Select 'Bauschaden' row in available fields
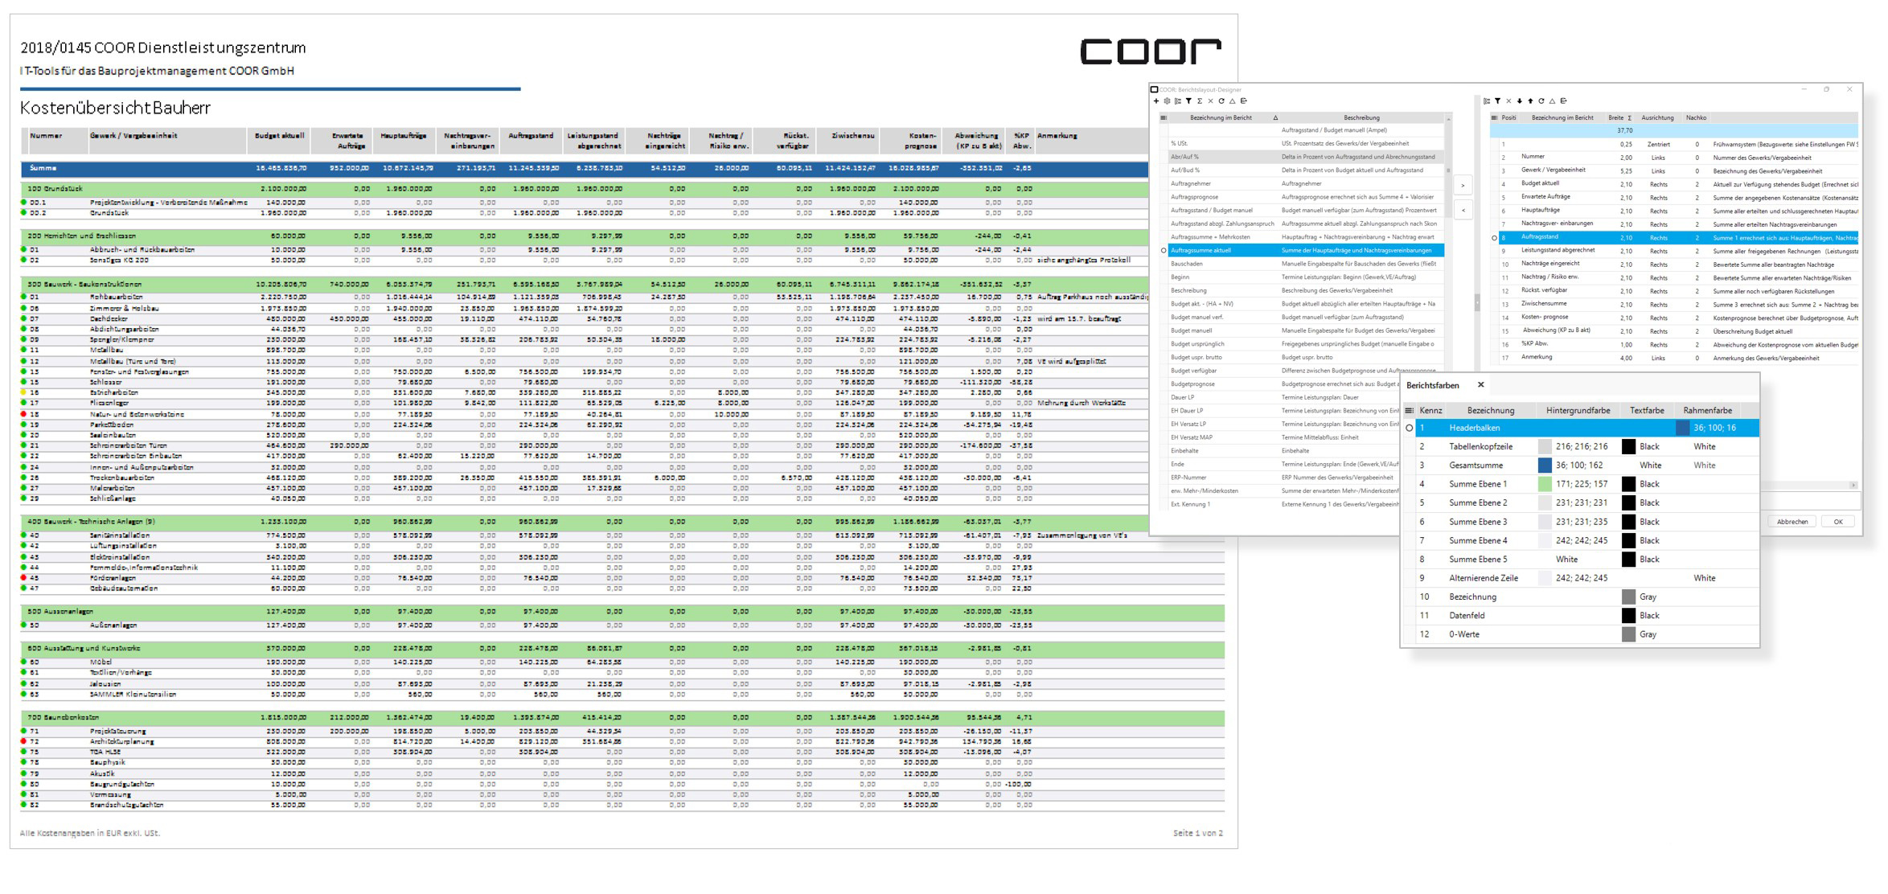Viewport: 1888px width, 894px height. tap(1306, 264)
